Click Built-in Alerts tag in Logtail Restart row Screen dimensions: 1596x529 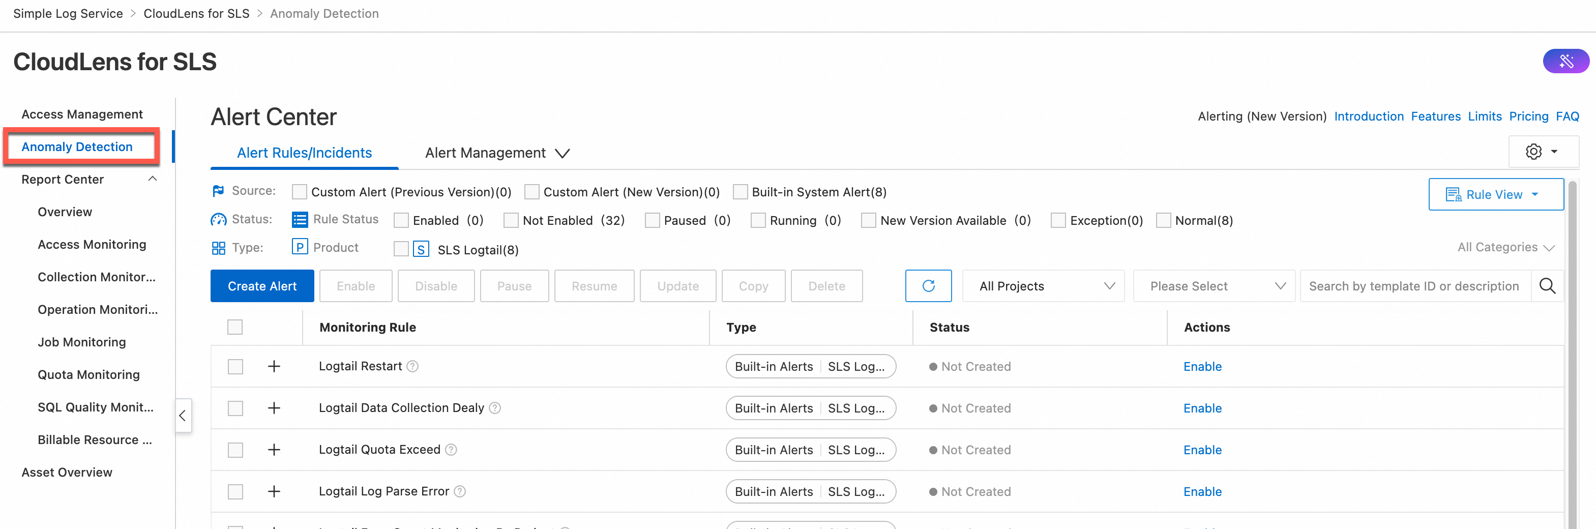coord(774,367)
